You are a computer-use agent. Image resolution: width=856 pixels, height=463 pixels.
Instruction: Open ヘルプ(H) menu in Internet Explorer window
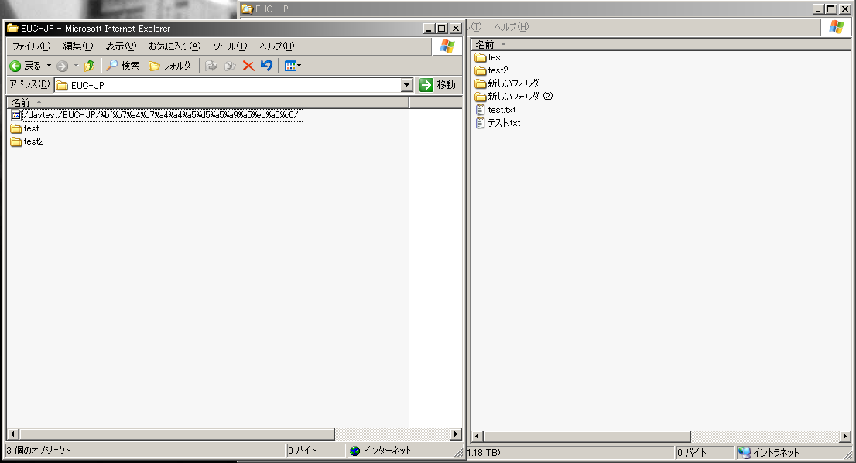click(x=277, y=46)
